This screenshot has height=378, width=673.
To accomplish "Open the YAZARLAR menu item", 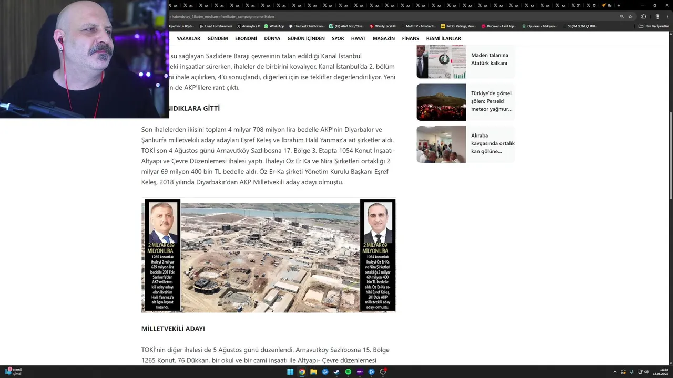I will [188, 38].
